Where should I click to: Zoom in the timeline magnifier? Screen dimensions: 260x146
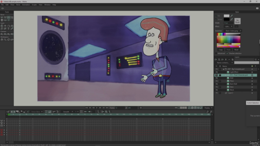click(x=211, y=112)
